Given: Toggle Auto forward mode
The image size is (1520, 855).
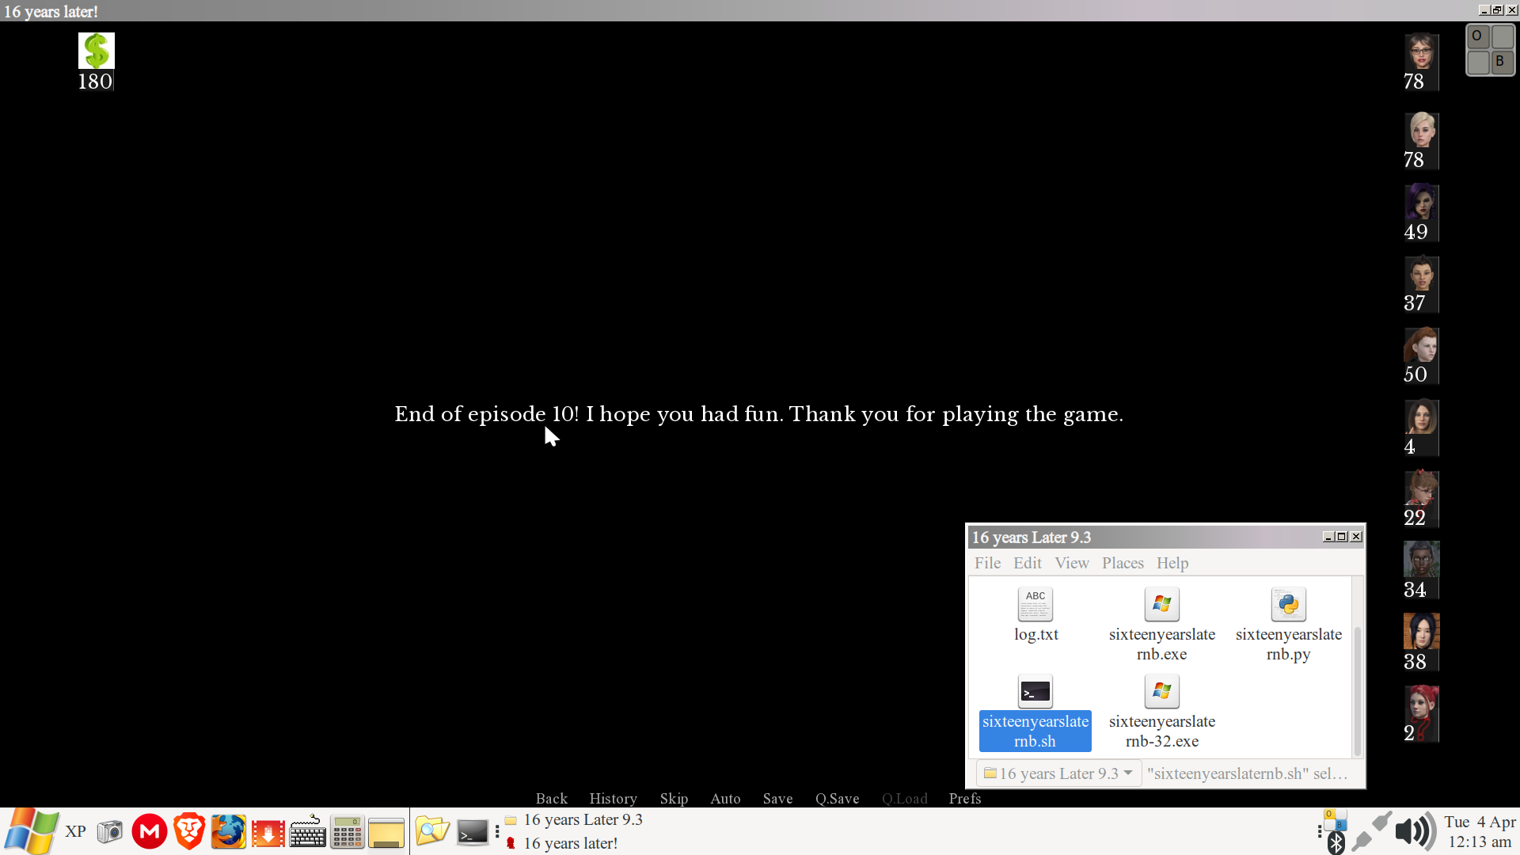Looking at the screenshot, I should (725, 798).
